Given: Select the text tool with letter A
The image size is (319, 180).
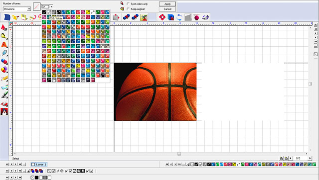Looking at the screenshot, I should [4, 44].
